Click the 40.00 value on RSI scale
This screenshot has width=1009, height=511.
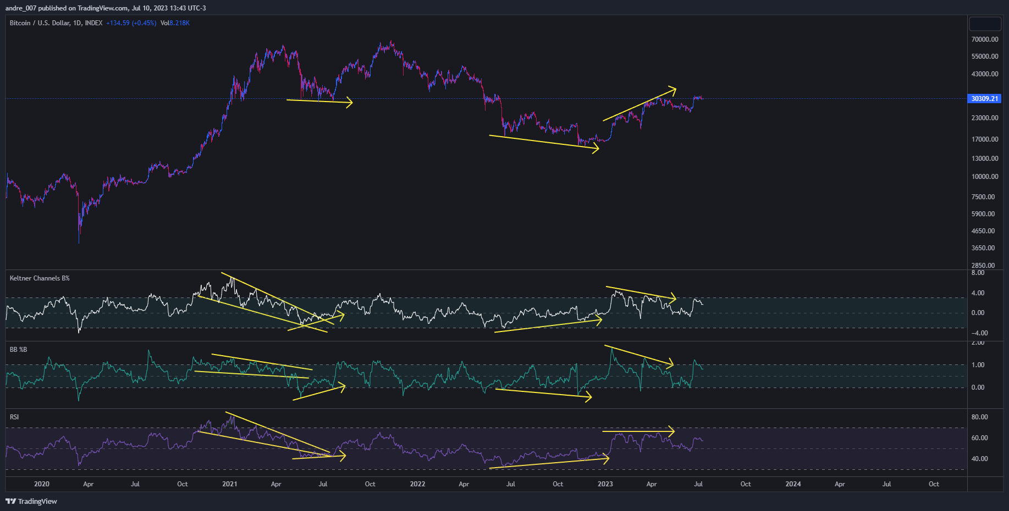pyautogui.click(x=979, y=459)
